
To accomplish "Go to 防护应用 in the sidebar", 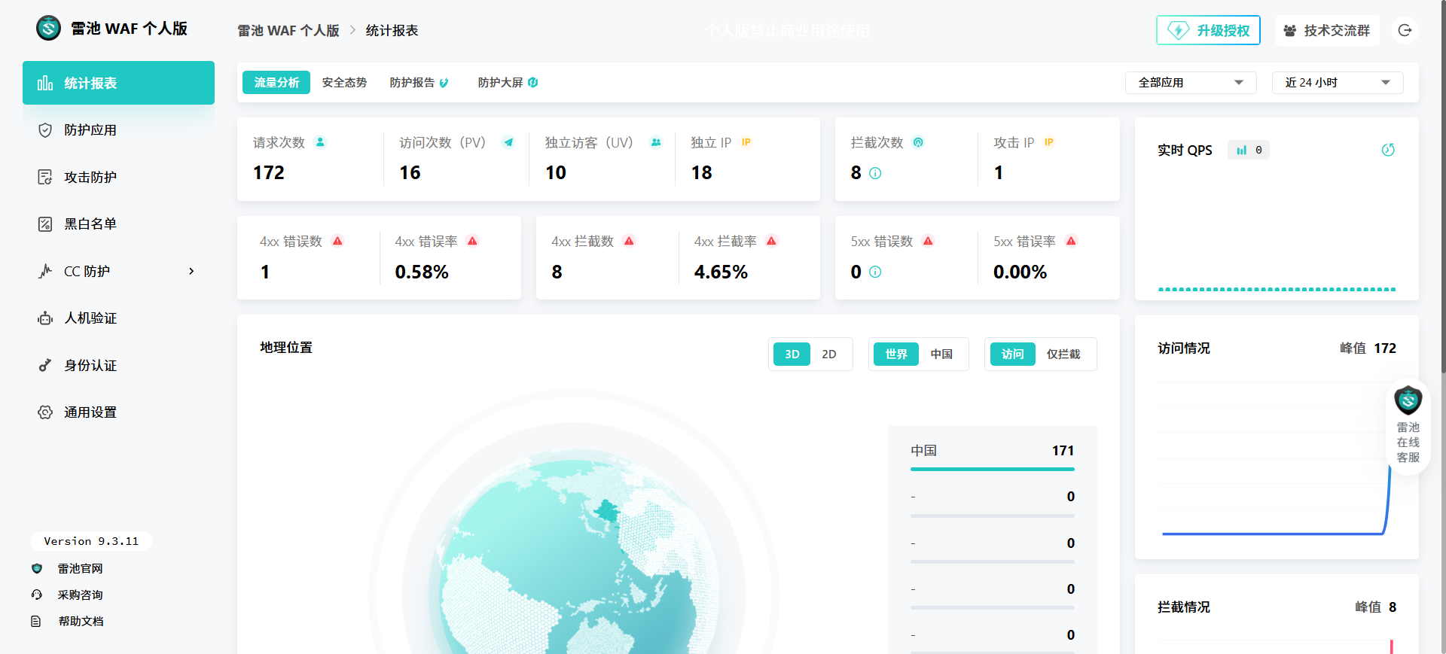I will [x=118, y=130].
